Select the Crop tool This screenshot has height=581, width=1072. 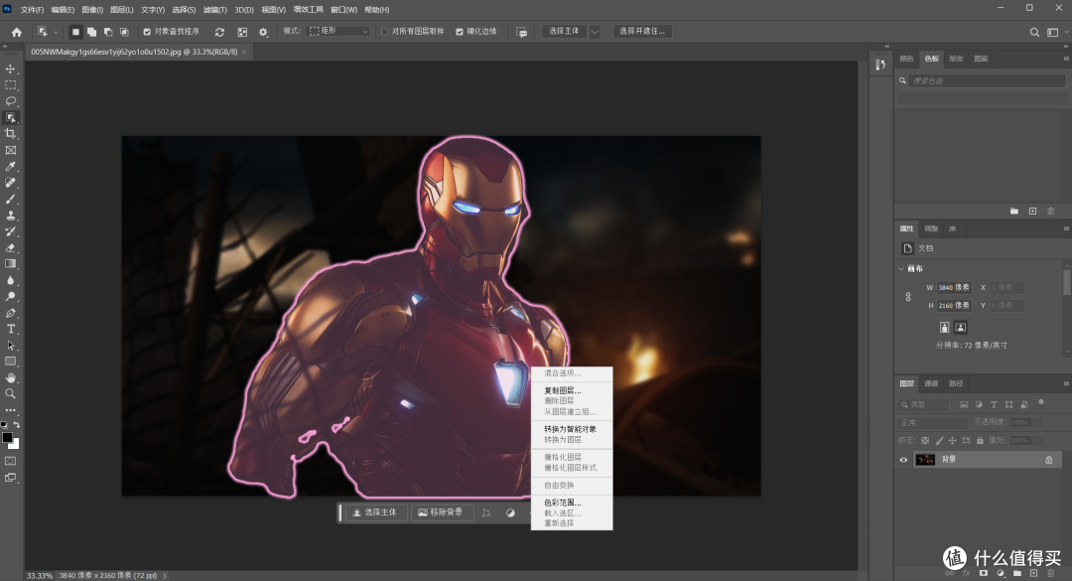pos(10,133)
